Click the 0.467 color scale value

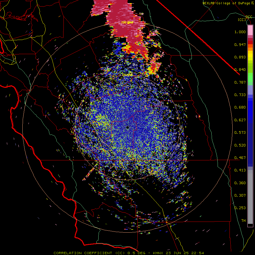pos(240,158)
